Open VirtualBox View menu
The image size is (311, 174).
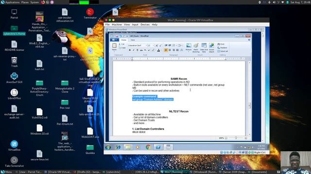127,25
